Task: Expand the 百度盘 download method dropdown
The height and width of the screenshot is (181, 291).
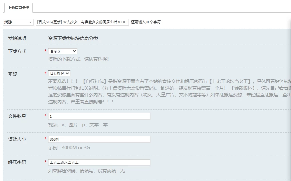Action: 63,51
